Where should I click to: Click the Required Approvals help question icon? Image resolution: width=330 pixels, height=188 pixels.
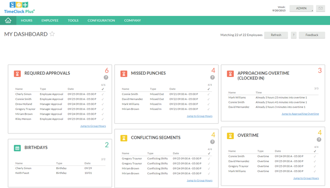pyautogui.click(x=106, y=78)
